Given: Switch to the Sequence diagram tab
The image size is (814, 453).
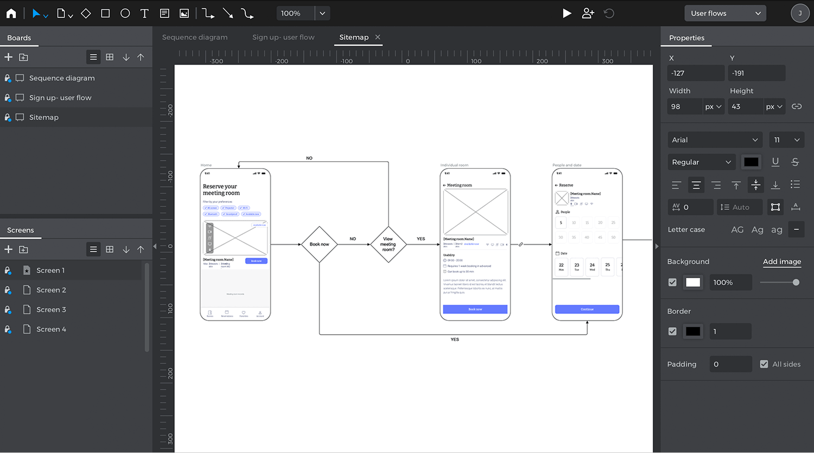Looking at the screenshot, I should point(195,37).
